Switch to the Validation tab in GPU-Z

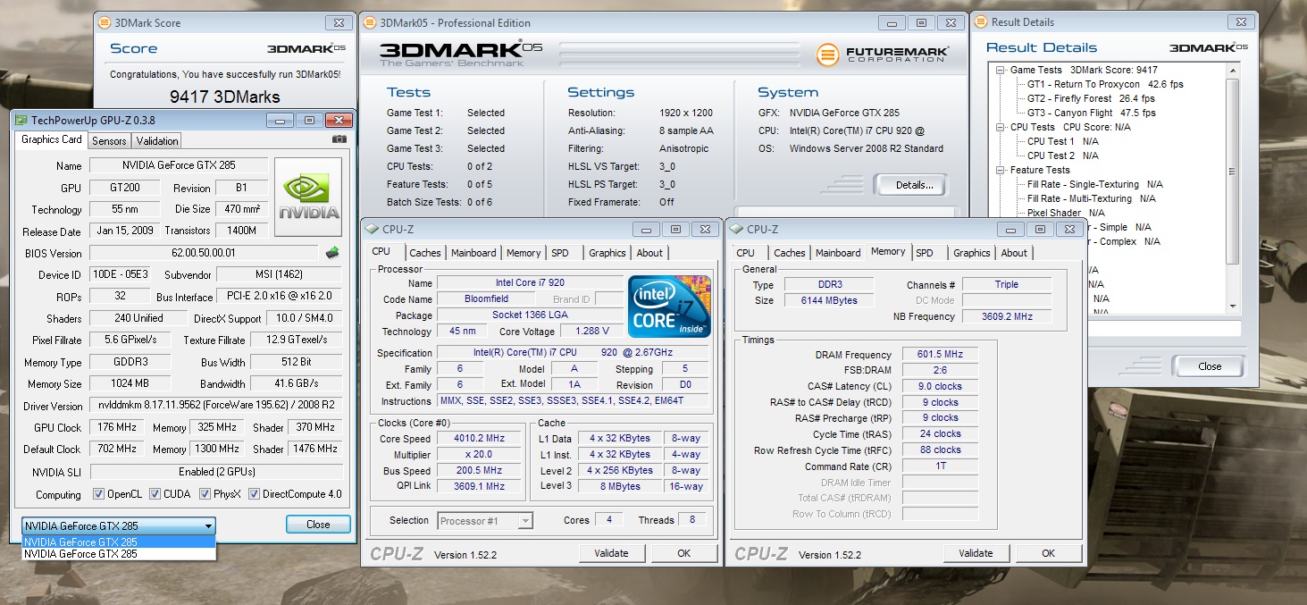[157, 141]
